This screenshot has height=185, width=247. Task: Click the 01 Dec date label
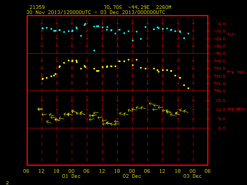[71, 176]
